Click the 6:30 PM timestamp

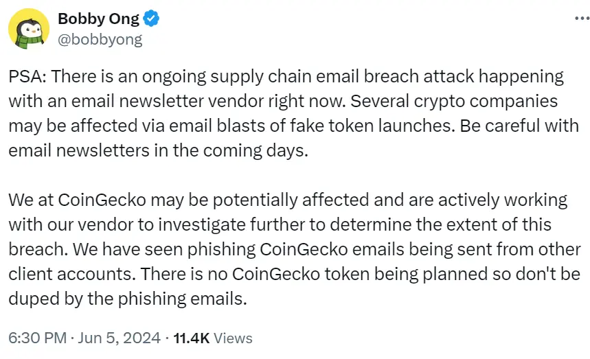tap(36, 338)
